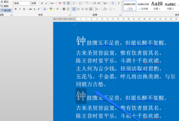Click the first line 古来圣贤皆寂寞

[x=95, y=53]
